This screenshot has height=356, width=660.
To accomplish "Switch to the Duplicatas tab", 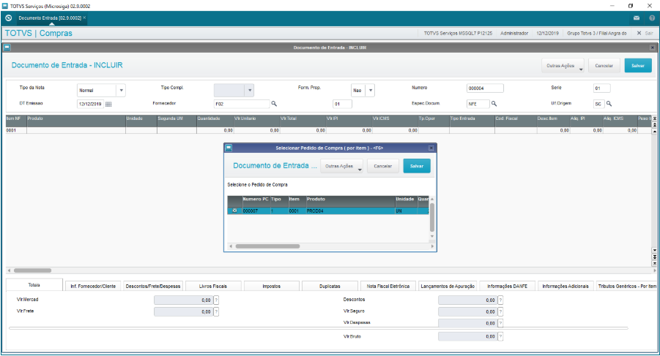I will tap(330, 286).
